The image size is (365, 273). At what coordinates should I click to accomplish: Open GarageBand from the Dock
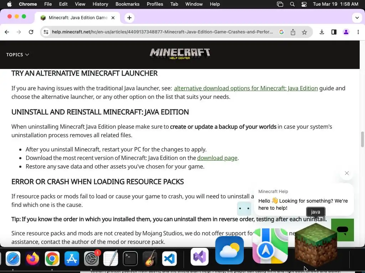150,258
